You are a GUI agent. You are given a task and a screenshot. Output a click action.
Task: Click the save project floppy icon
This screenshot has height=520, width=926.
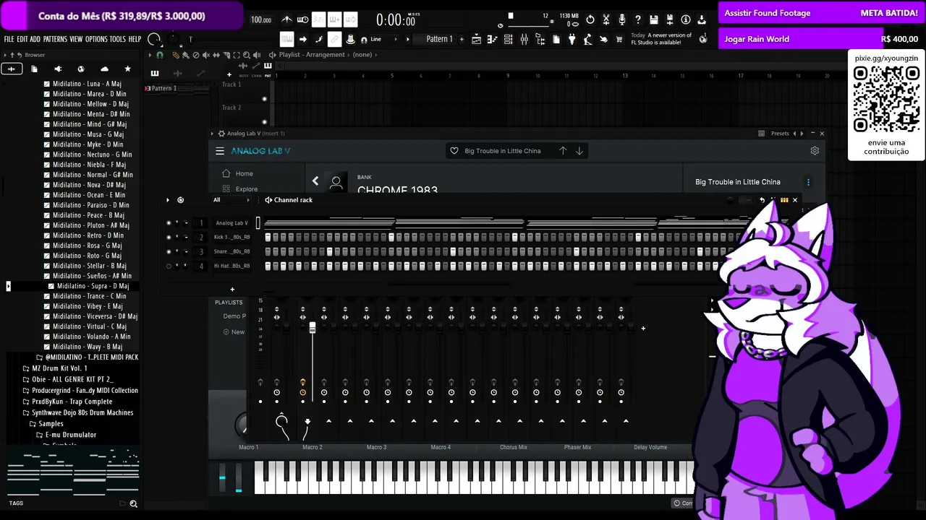point(654,19)
